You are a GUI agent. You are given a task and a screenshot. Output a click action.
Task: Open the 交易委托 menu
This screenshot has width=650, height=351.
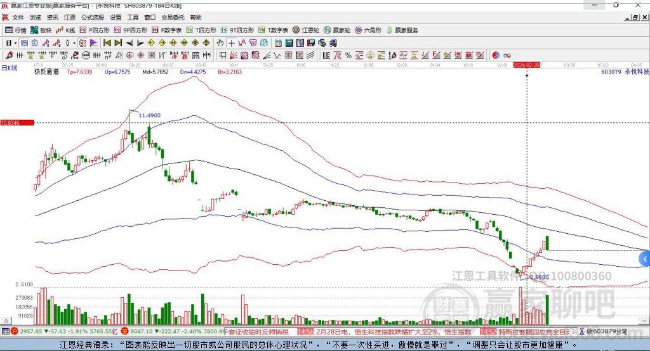click(173, 17)
